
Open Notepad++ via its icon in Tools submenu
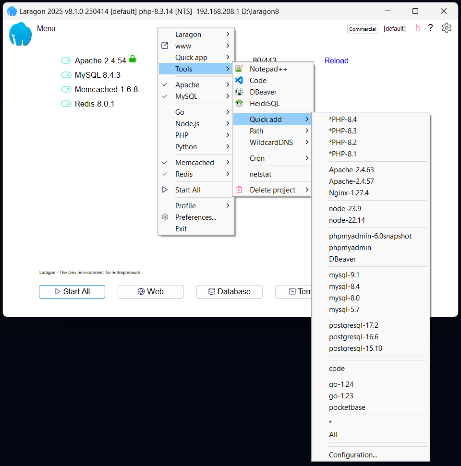[x=239, y=69]
